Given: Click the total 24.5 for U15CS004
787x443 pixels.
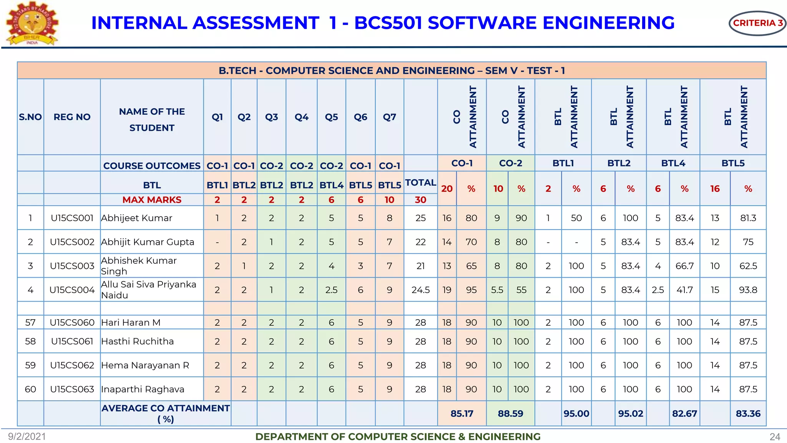Looking at the screenshot, I should tap(420, 290).
